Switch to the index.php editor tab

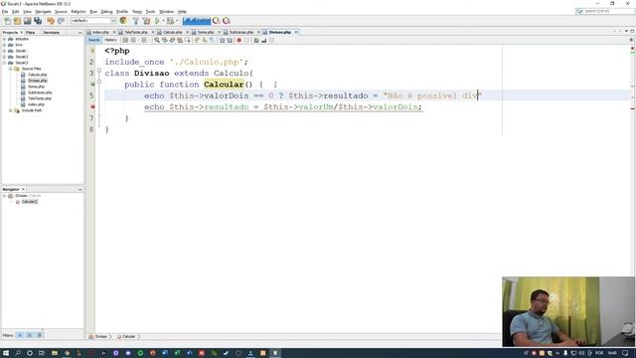(100, 32)
